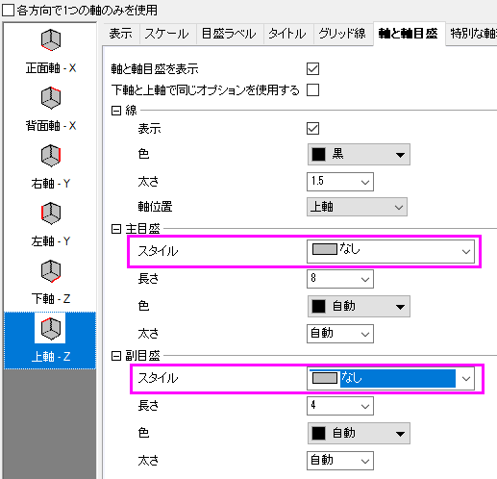Uncheck the 表示 checkbox under 線

(312, 129)
